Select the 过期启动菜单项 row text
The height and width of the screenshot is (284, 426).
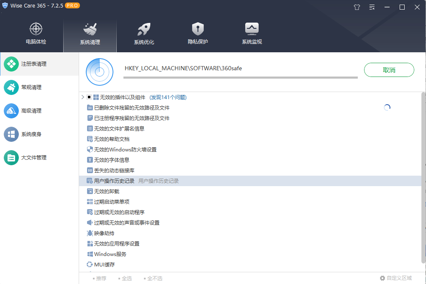(x=112, y=202)
